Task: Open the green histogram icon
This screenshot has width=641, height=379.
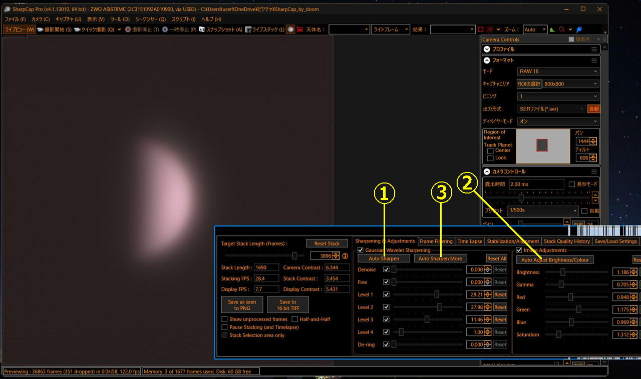Action: tap(552, 29)
